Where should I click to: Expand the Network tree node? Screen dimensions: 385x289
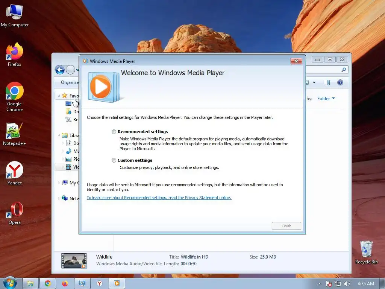(59, 198)
